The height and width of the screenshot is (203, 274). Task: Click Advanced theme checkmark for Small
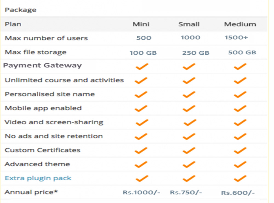coord(189,164)
